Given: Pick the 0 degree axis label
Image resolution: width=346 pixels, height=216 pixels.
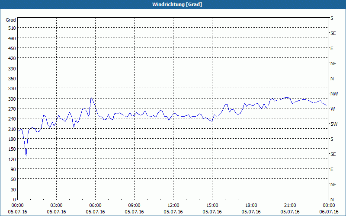Looking at the screenshot, I should (x=15, y=200).
